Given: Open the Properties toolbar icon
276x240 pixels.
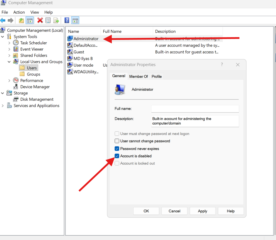Looking at the screenshot, I should [x=48, y=20].
